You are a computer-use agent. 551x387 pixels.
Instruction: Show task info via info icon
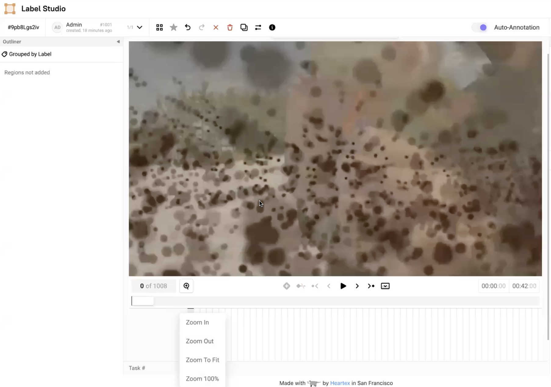272,27
